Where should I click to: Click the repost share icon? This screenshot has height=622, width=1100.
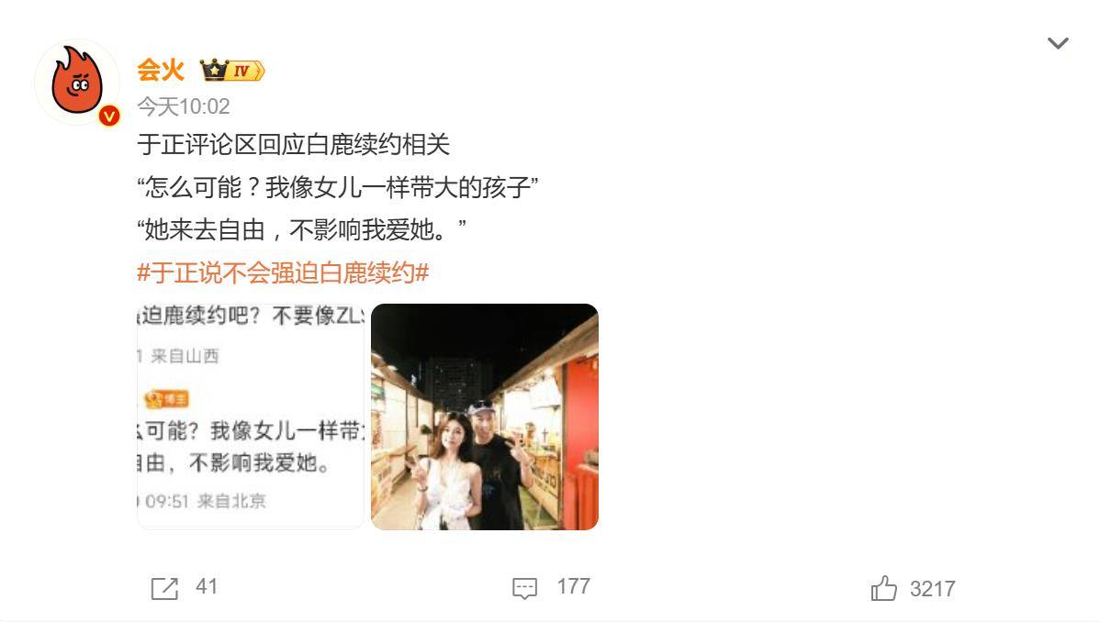pos(165,588)
